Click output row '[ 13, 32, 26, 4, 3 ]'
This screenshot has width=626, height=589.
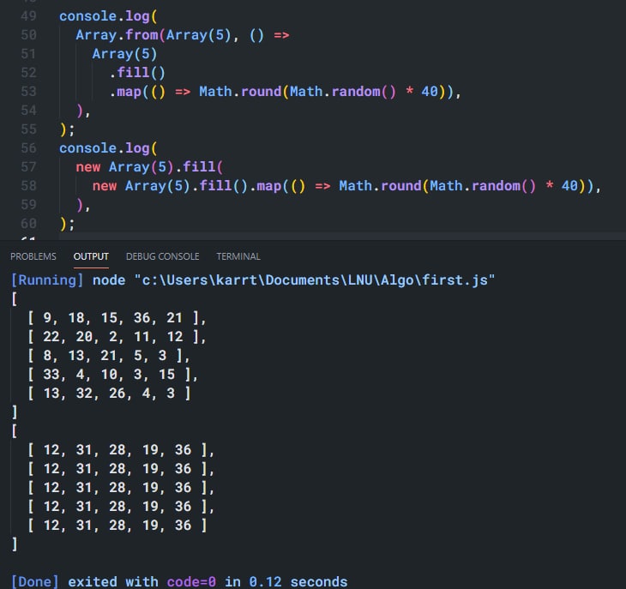(109, 393)
